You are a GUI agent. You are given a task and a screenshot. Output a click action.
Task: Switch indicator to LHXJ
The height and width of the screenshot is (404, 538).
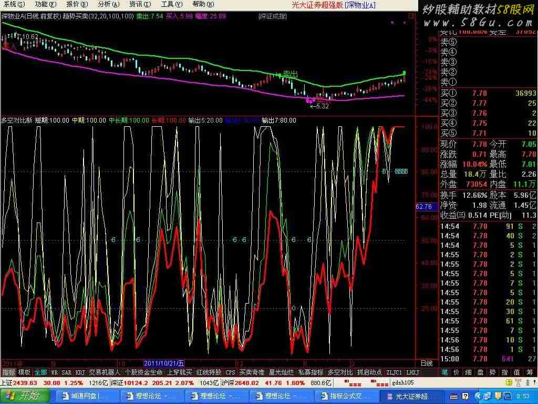coord(412,372)
